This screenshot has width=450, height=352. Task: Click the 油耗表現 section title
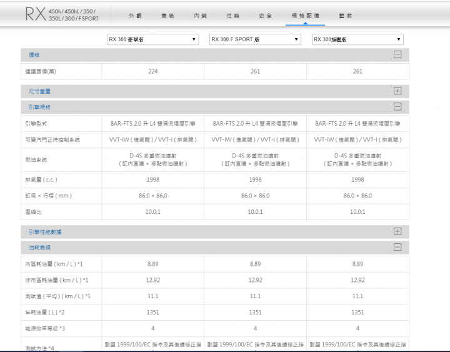click(x=39, y=248)
